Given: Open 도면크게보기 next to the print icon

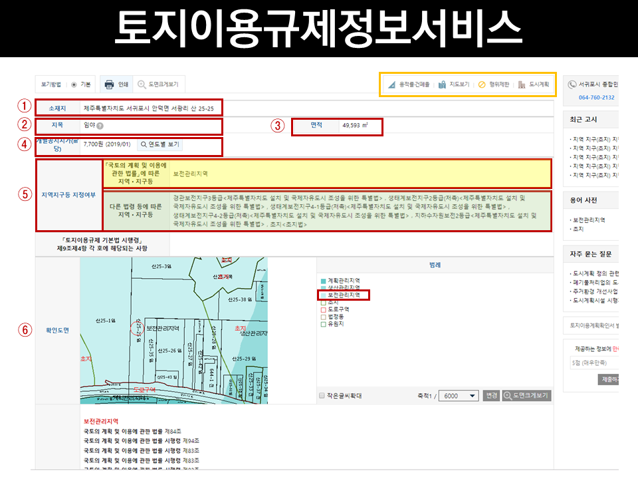Looking at the screenshot, I should click(153, 84).
